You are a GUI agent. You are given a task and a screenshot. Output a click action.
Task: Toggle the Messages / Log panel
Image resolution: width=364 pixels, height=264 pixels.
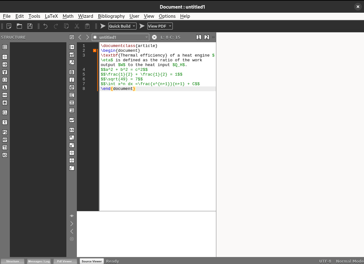[x=39, y=261]
